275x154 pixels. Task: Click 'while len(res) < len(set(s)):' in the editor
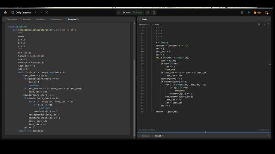173,58
